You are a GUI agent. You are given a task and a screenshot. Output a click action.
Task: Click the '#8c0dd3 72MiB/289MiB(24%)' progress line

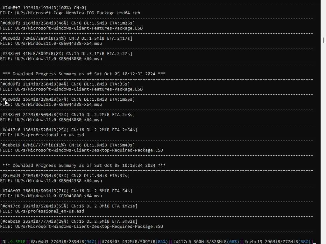(x=66, y=38)
